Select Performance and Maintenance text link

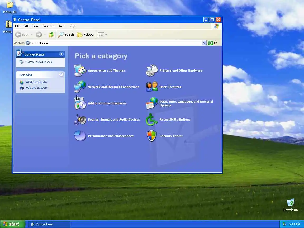point(111,136)
